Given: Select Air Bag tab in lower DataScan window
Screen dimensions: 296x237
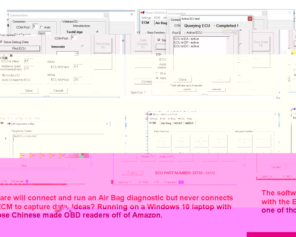Looking at the screenshot, I should 166,123.
